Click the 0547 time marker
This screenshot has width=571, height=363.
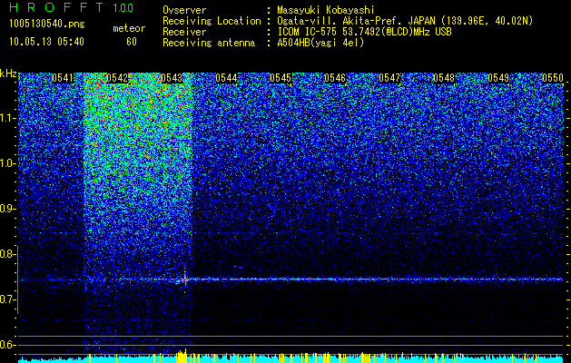[389, 78]
